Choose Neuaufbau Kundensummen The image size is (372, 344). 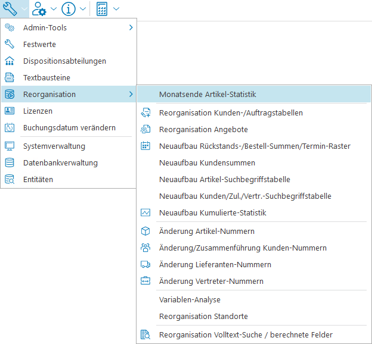(207, 162)
